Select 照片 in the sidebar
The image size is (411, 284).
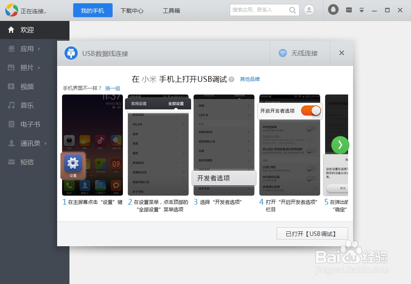pyautogui.click(x=35, y=68)
